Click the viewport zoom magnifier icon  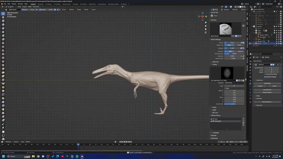(206, 23)
